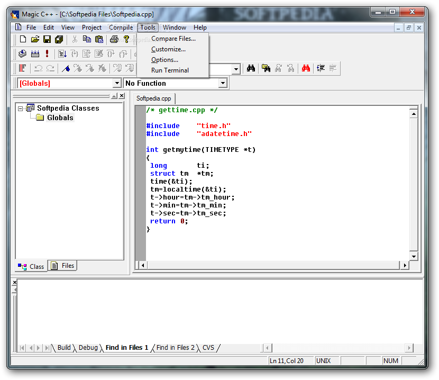Select the Find in Files 1 output tab
Image resolution: width=439 pixels, height=380 pixels.
point(127,348)
